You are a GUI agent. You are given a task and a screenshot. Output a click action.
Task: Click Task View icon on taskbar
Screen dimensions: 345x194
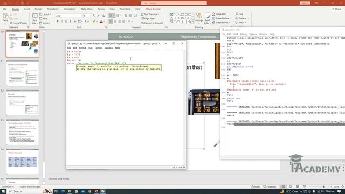coord(56,191)
